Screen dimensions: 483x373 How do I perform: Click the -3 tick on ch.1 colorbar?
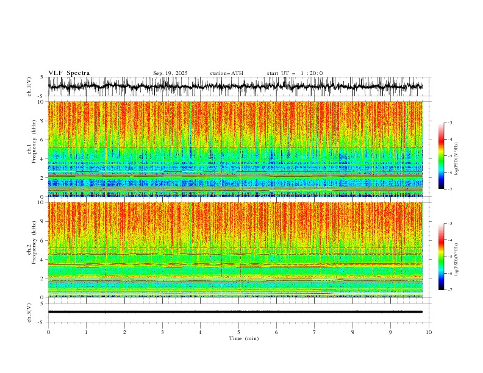450,123
